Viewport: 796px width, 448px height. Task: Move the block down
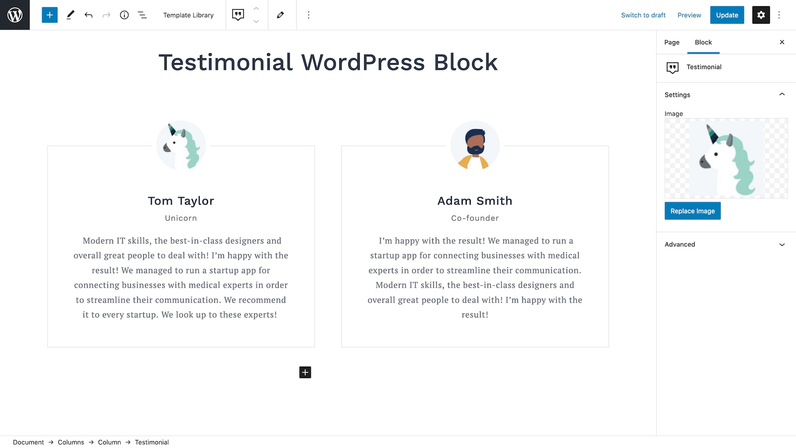tap(256, 21)
